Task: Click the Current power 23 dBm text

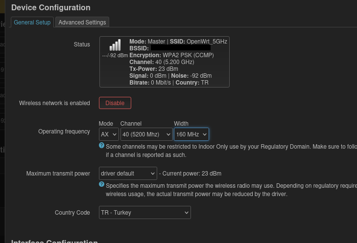Action: [x=192, y=174]
